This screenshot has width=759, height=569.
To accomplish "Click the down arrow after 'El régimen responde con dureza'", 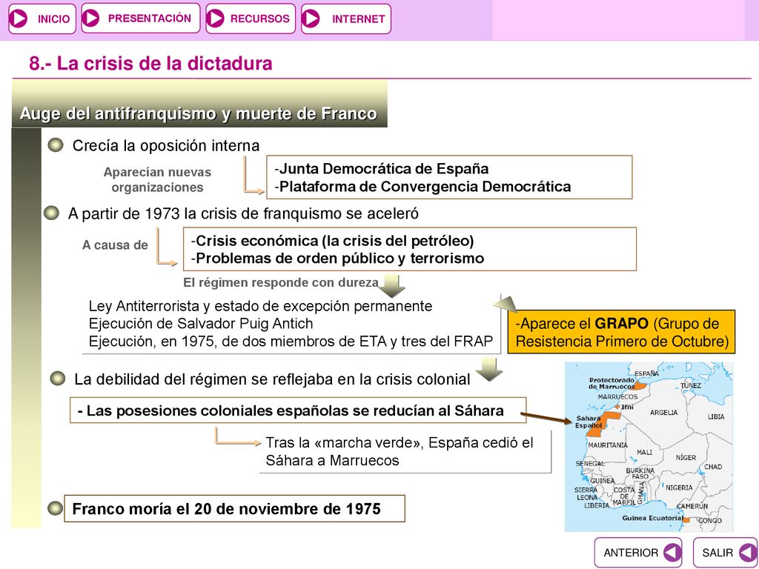I will pos(391,286).
